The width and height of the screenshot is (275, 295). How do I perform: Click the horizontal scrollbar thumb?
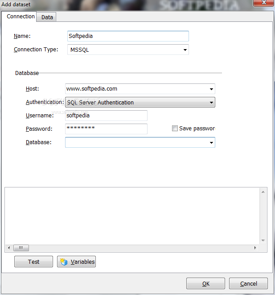point(21,248)
